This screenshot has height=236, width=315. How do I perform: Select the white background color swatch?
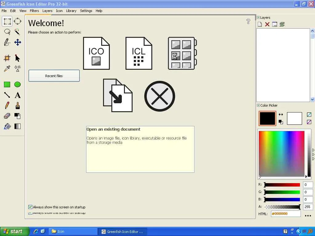pyautogui.click(x=294, y=118)
